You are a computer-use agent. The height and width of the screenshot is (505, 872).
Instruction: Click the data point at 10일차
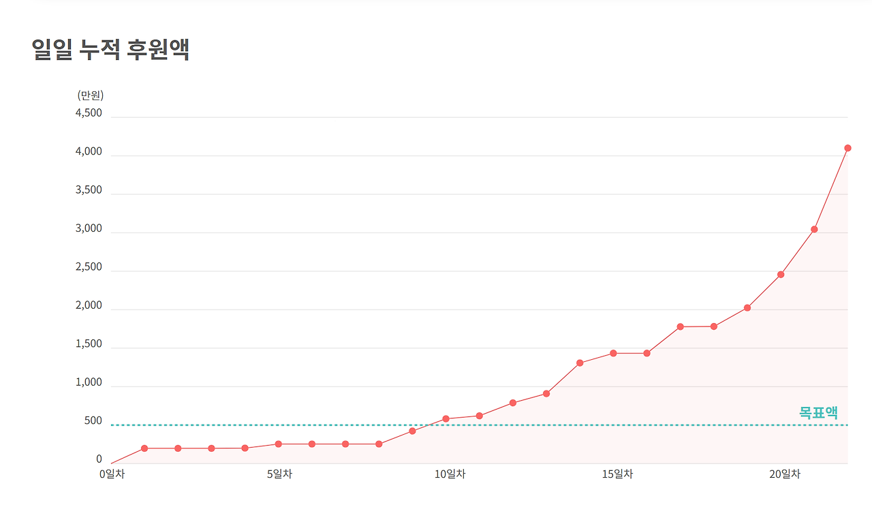446,418
